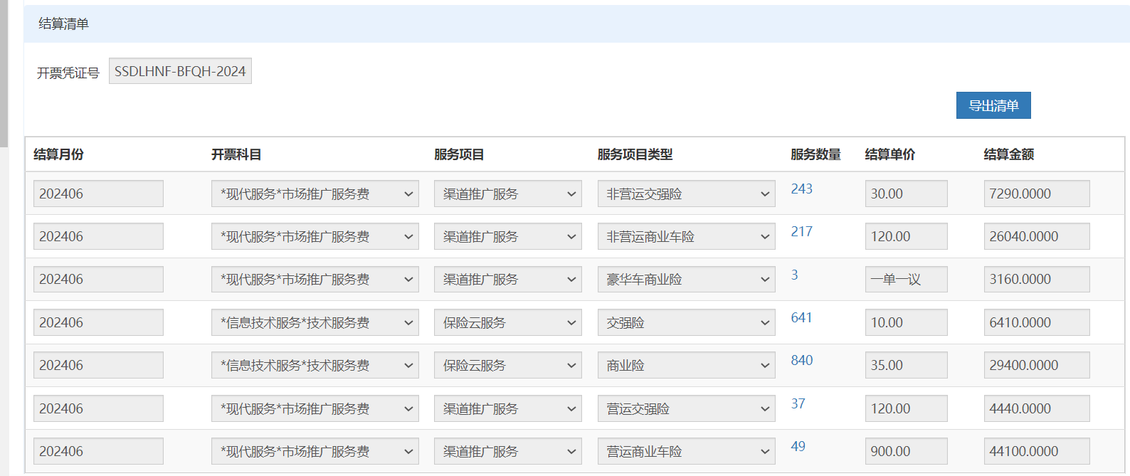Screen dimensions: 1130x476
Task: Open the 交强险 service type dropdown
Action: click(x=687, y=322)
